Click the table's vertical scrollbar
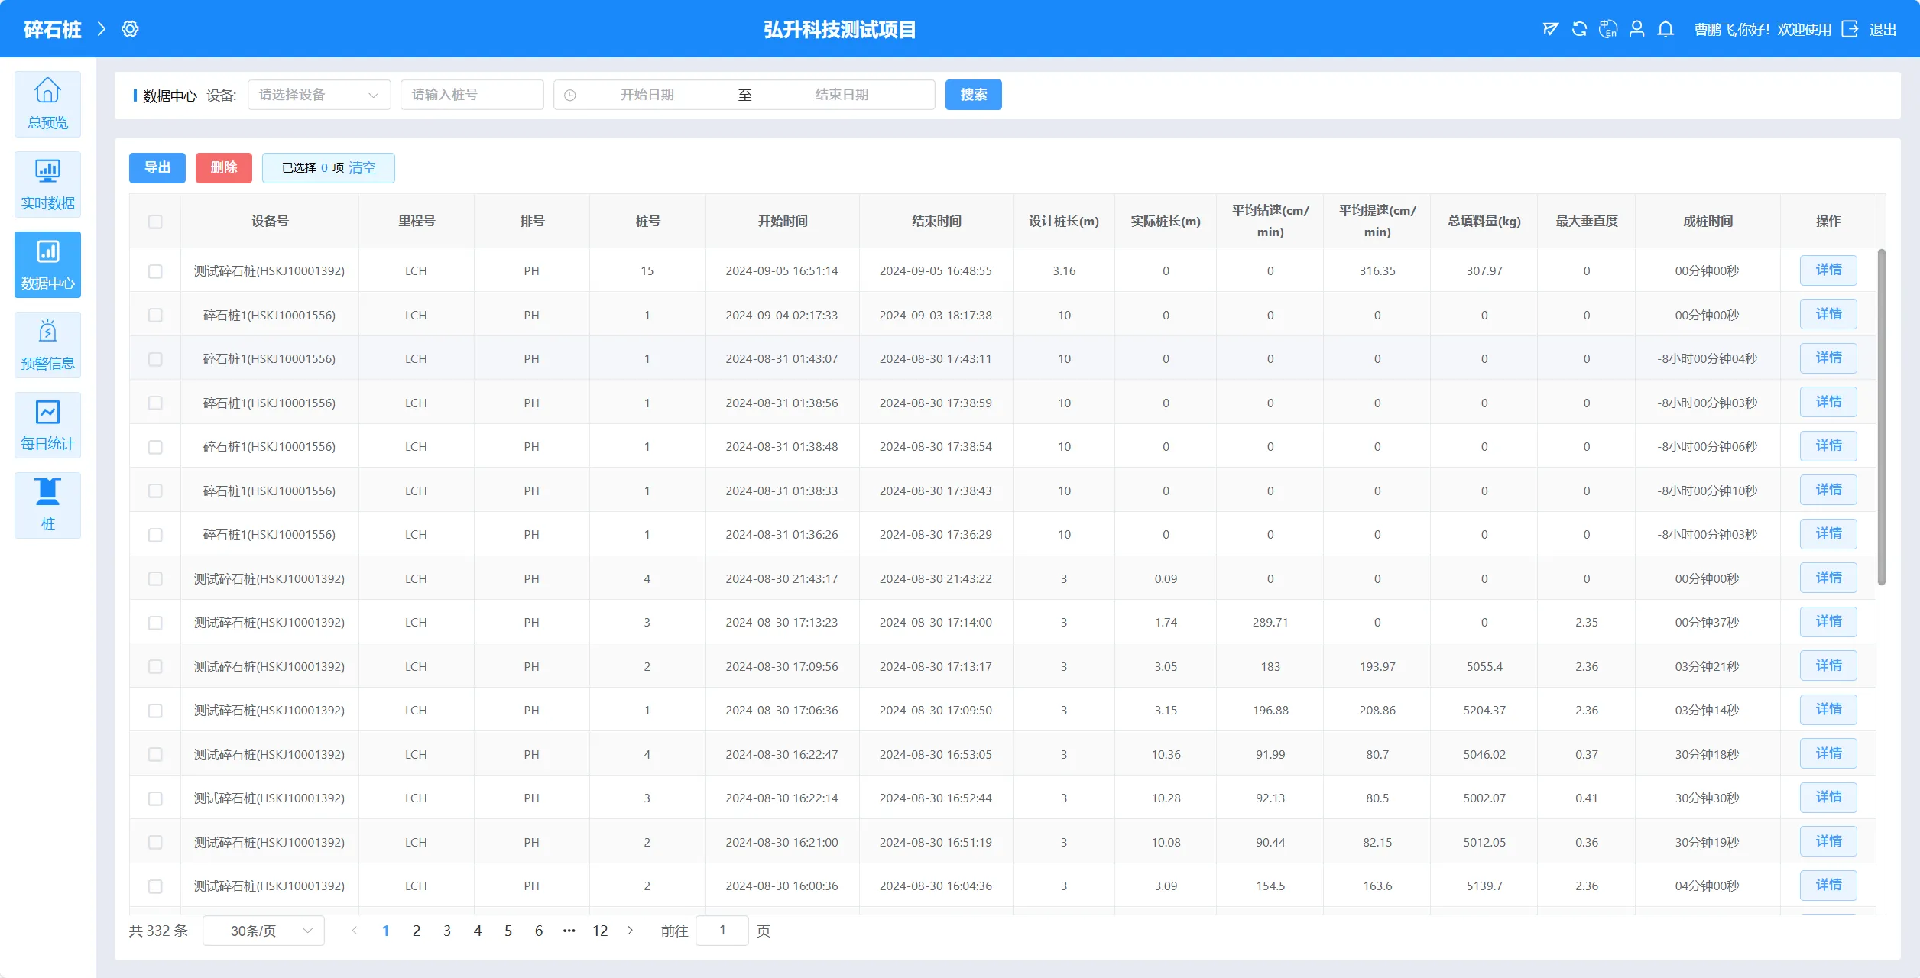Viewport: 1920px width, 978px height. 1881,416
